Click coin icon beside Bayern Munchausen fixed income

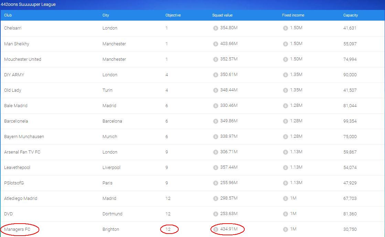pyautogui.click(x=285, y=136)
